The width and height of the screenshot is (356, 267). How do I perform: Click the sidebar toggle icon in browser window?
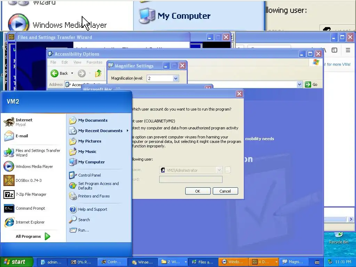334,50
